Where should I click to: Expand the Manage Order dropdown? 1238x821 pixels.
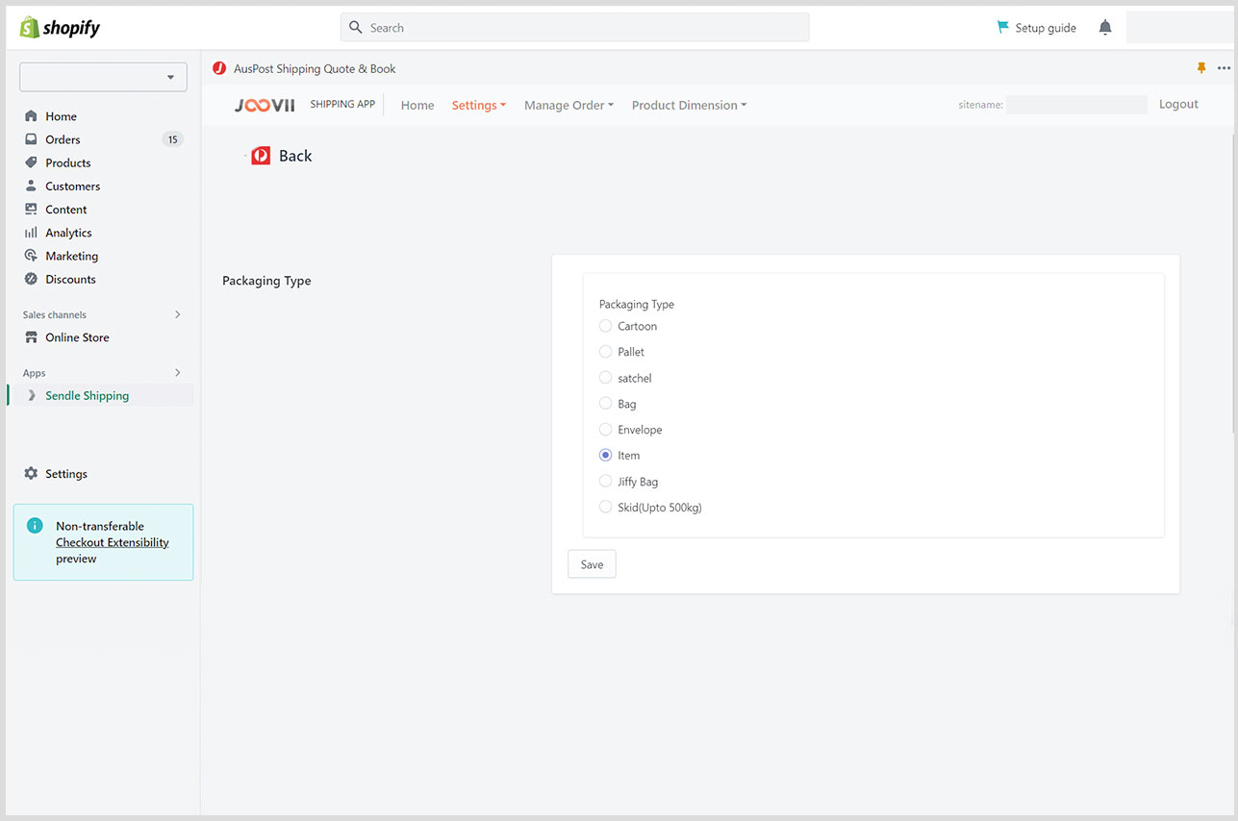coord(568,106)
